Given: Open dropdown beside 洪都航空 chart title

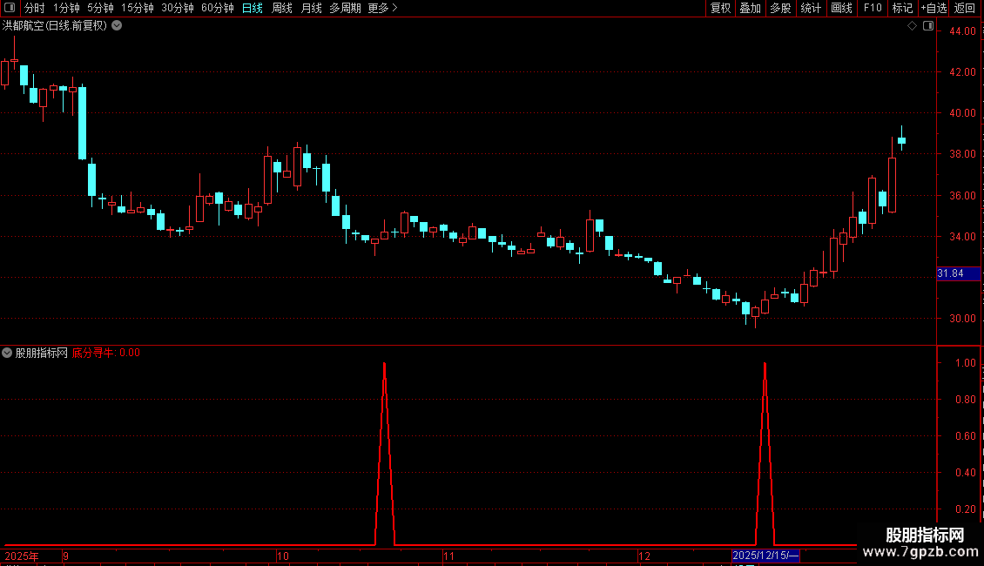Looking at the screenshot, I should [117, 26].
